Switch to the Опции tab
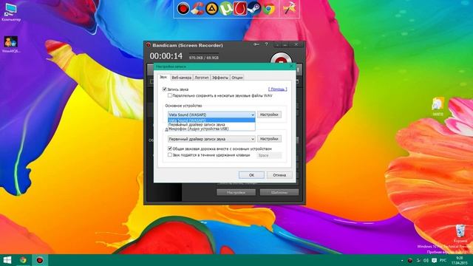This screenshot has height=266, width=473. [236, 78]
